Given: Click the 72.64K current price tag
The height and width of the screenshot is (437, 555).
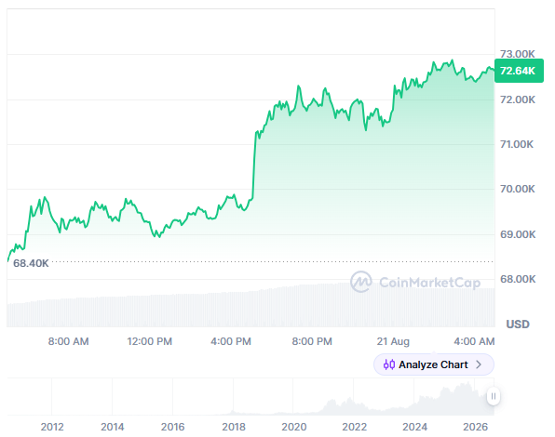Looking at the screenshot, I should (x=519, y=71).
